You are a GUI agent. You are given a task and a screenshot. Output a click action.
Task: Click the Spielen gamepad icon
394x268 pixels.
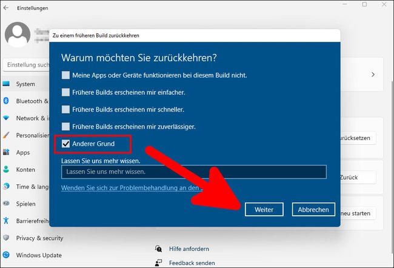[6, 203]
